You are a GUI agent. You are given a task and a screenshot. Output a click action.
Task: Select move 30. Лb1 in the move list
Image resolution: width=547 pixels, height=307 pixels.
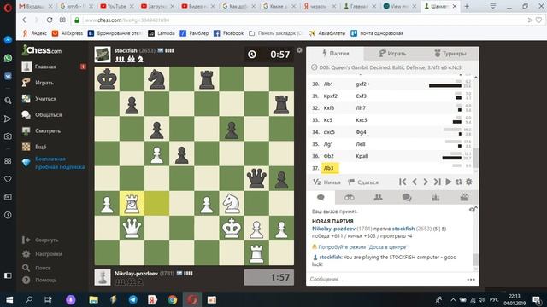[x=328, y=84]
